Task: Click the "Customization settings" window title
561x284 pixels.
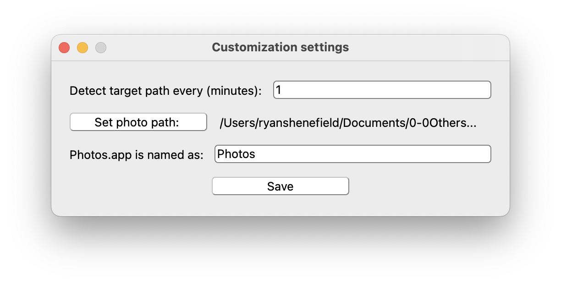Action: [x=280, y=47]
